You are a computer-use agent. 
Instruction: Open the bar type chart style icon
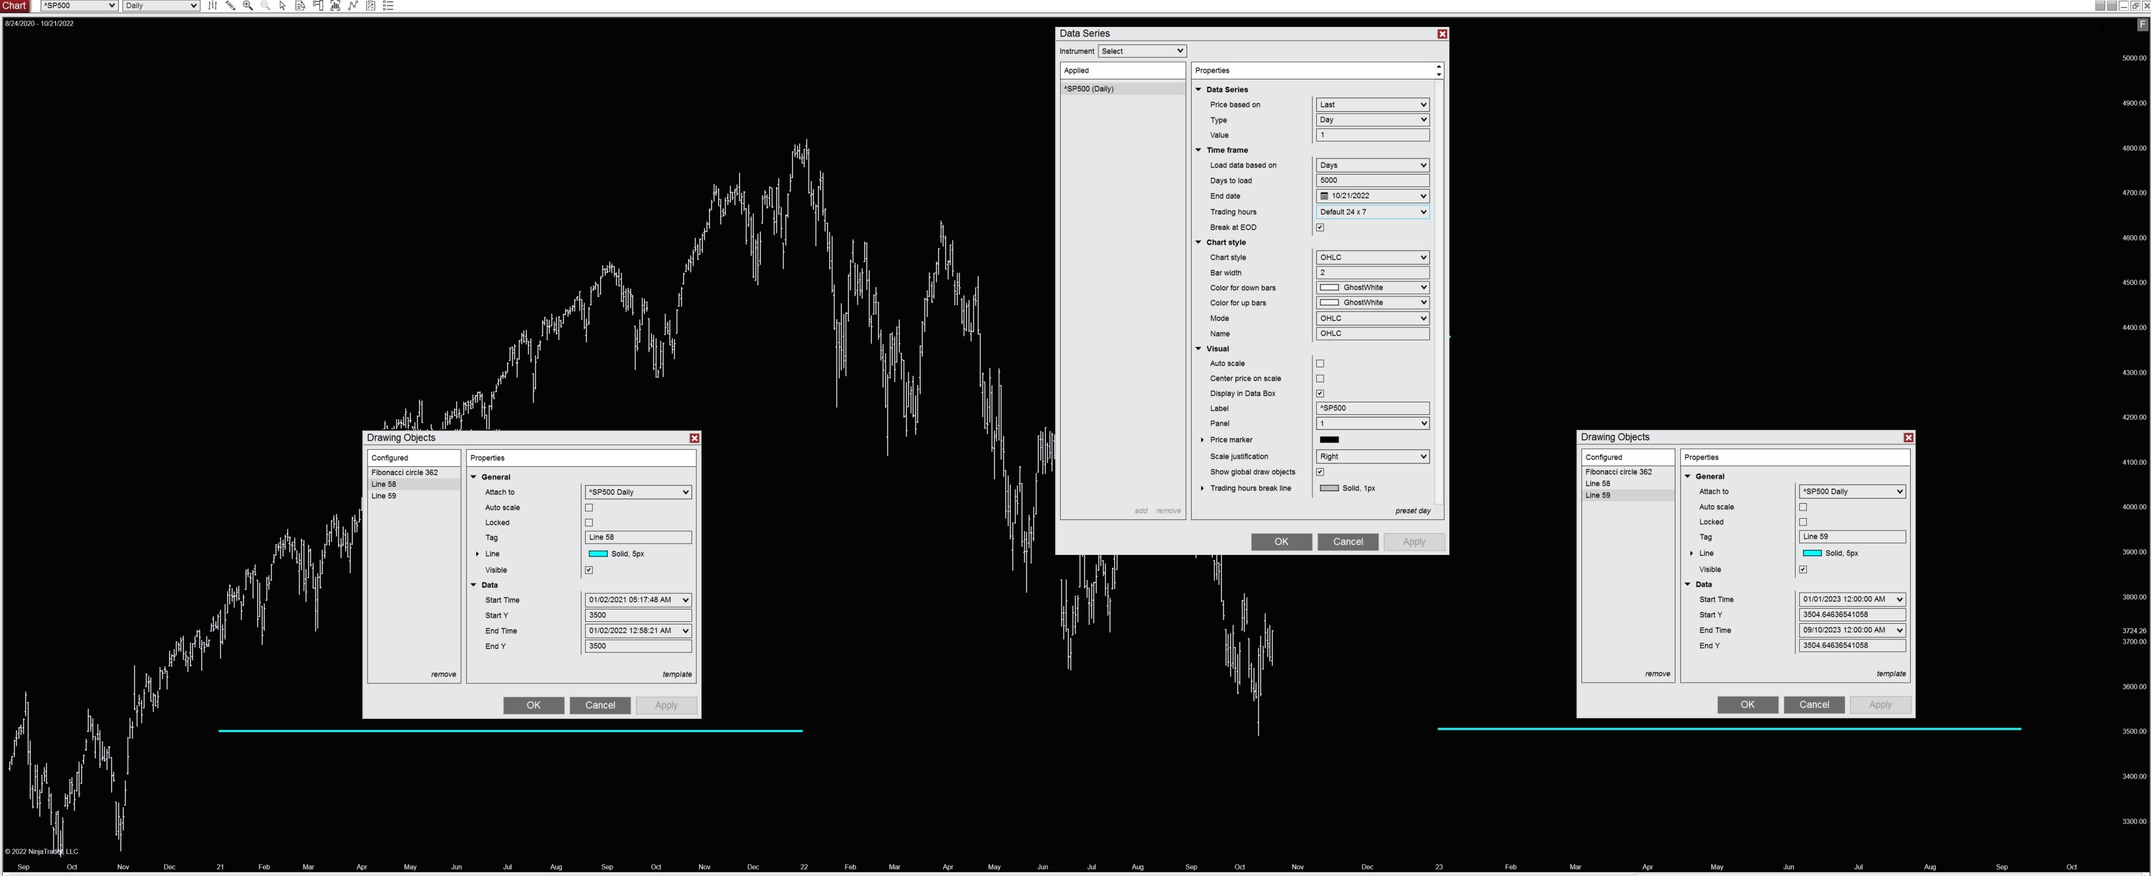coord(213,6)
